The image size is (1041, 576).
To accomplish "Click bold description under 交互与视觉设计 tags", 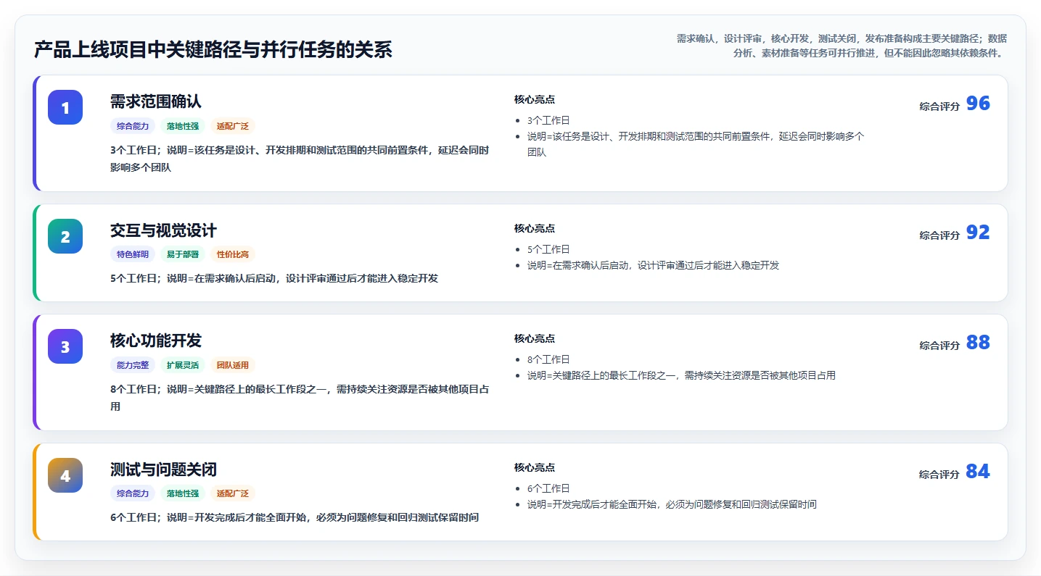I will point(274,278).
